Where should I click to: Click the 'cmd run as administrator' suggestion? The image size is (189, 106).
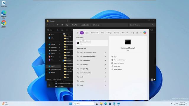(x=92, y=56)
